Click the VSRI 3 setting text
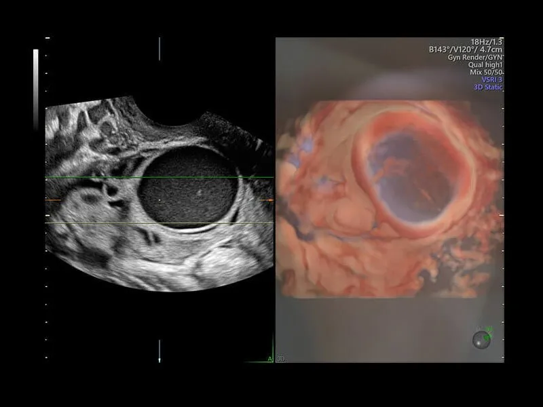Image resolution: width=543 pixels, height=407 pixels. click(489, 80)
